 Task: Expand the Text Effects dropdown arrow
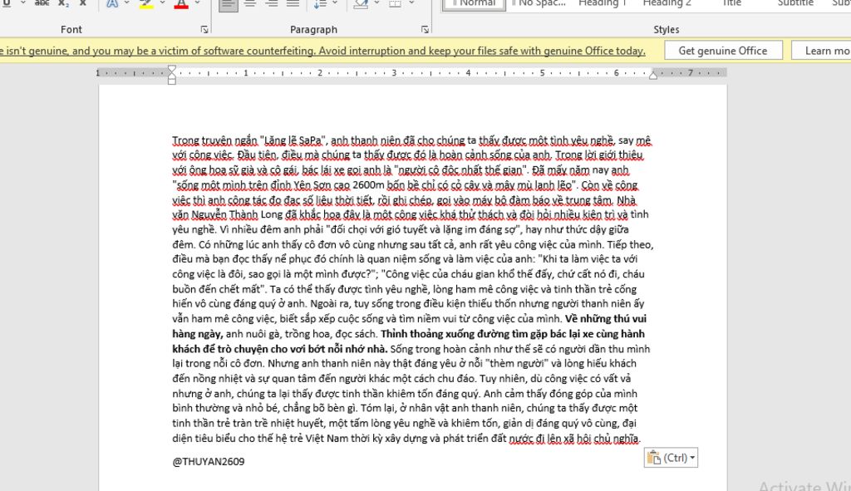click(127, 3)
